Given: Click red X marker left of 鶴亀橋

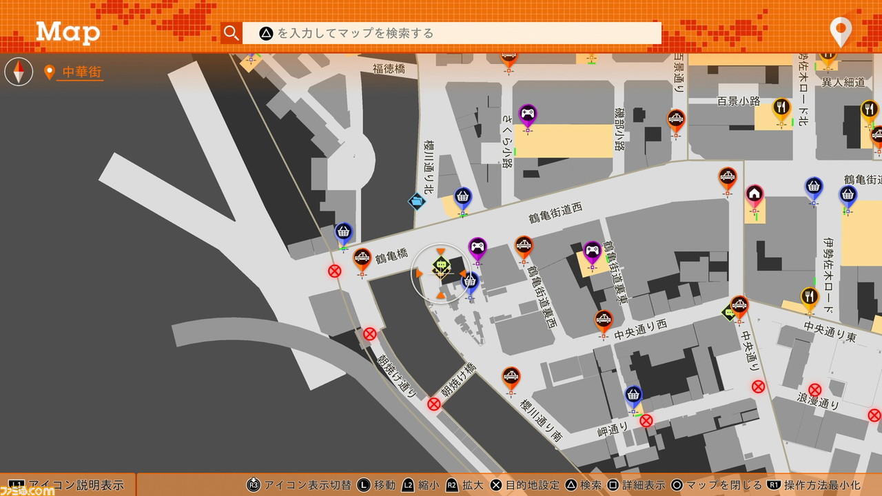Looking at the screenshot, I should 335,271.
